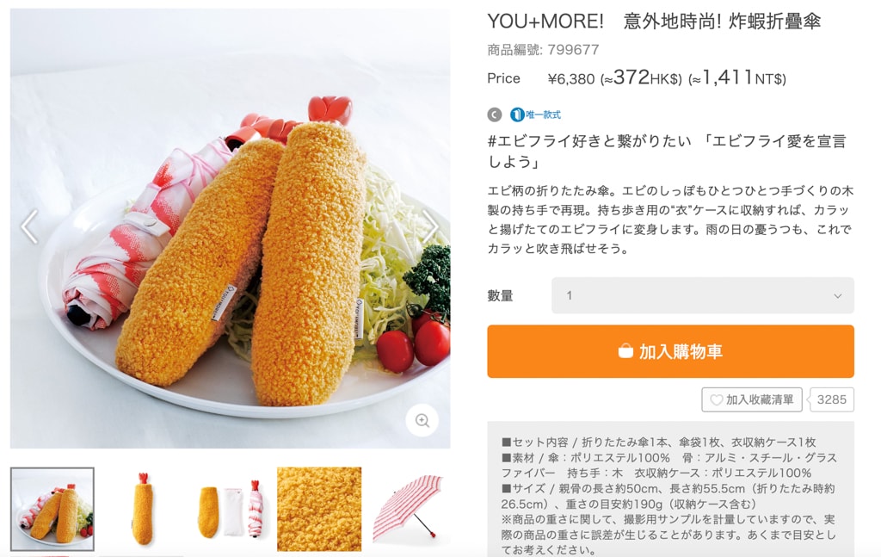881x557 pixels.
Task: Show previous product image with left arrow
Action: click(29, 226)
